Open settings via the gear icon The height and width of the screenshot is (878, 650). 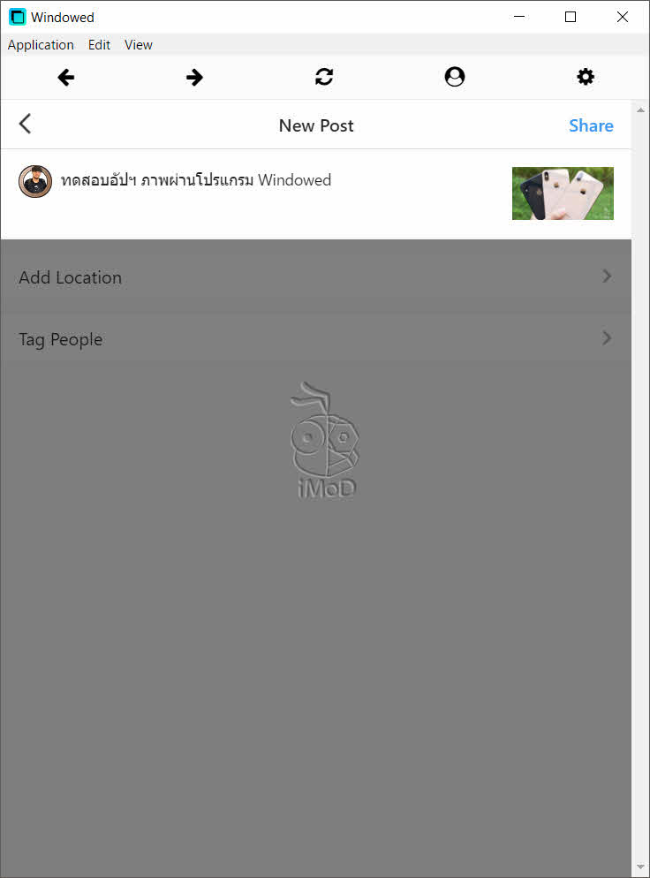tap(586, 77)
